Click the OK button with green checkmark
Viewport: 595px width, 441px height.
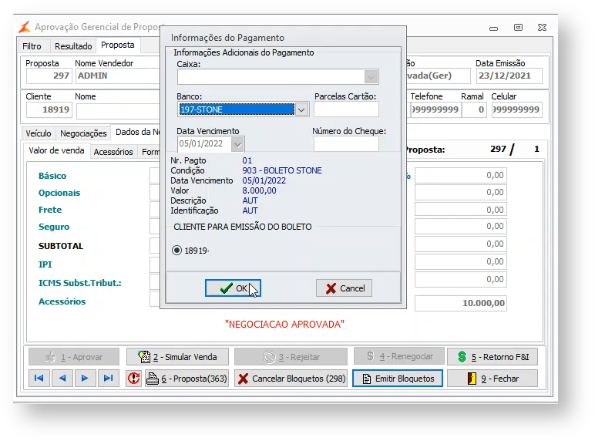(233, 288)
